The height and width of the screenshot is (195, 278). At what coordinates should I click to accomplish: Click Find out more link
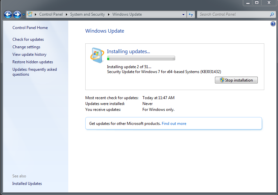click(x=174, y=124)
